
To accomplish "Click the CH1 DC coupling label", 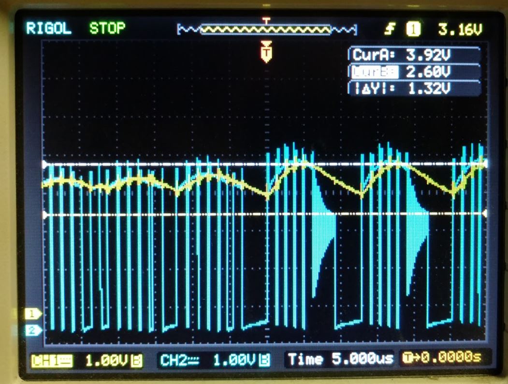I will pos(52,360).
